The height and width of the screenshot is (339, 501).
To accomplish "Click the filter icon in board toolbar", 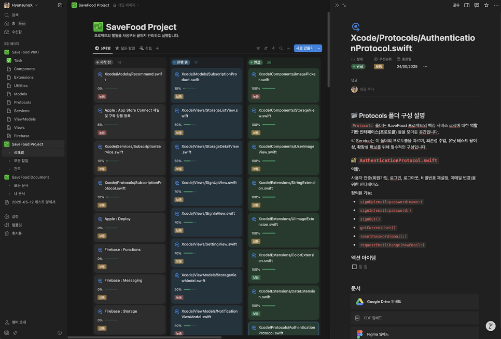I will [258, 48].
